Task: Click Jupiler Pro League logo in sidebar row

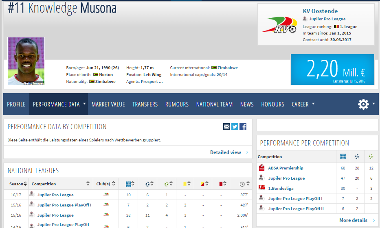Action: pos(261,178)
